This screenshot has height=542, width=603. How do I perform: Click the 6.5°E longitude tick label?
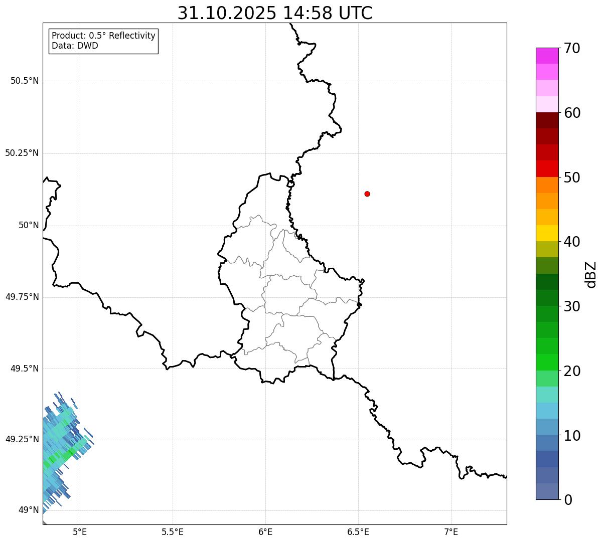point(358,531)
